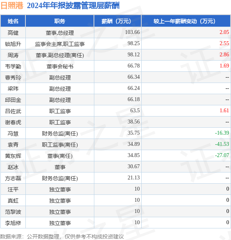Click the 日照港 title text

pyautogui.click(x=12, y=6)
